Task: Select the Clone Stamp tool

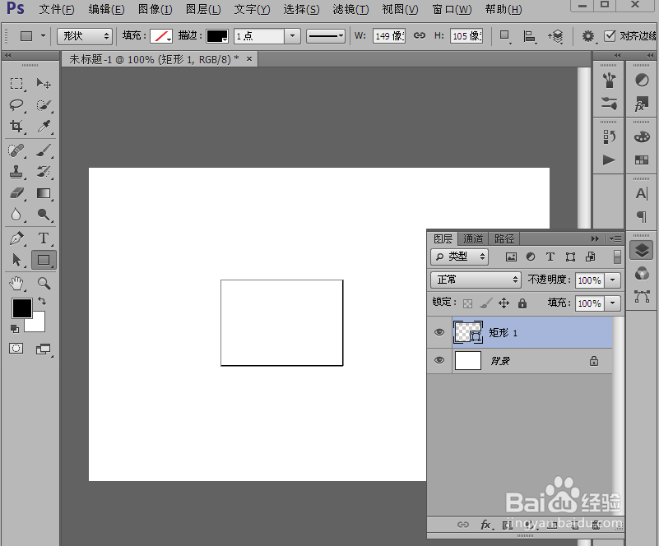Action: click(x=16, y=172)
